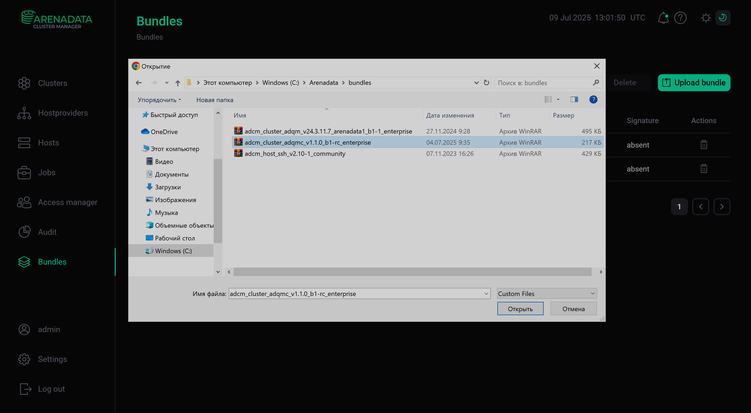Viewport: 751px width, 413px height.
Task: Click the horizontal scrollbar of file list
Action: 412,272
